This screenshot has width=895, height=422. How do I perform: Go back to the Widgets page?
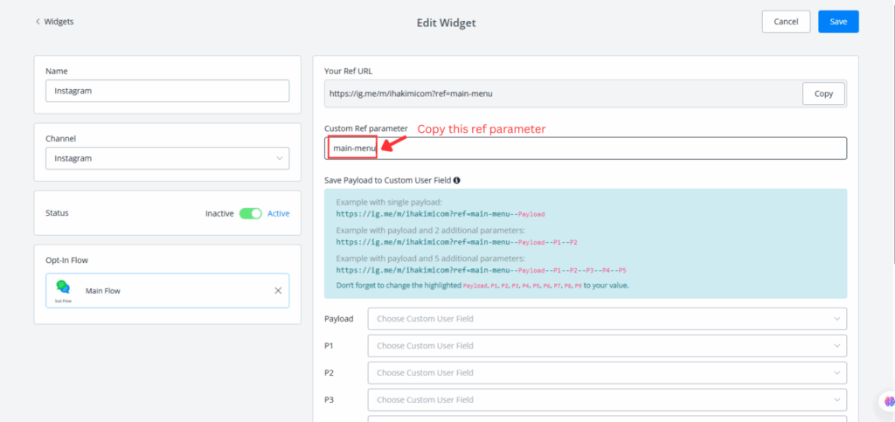(59, 22)
